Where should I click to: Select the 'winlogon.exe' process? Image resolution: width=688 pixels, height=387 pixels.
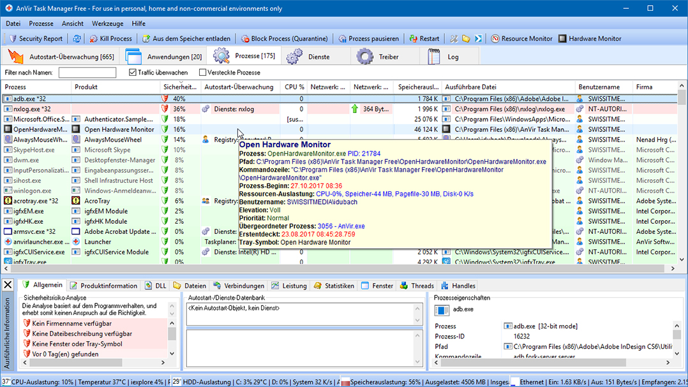(x=32, y=191)
